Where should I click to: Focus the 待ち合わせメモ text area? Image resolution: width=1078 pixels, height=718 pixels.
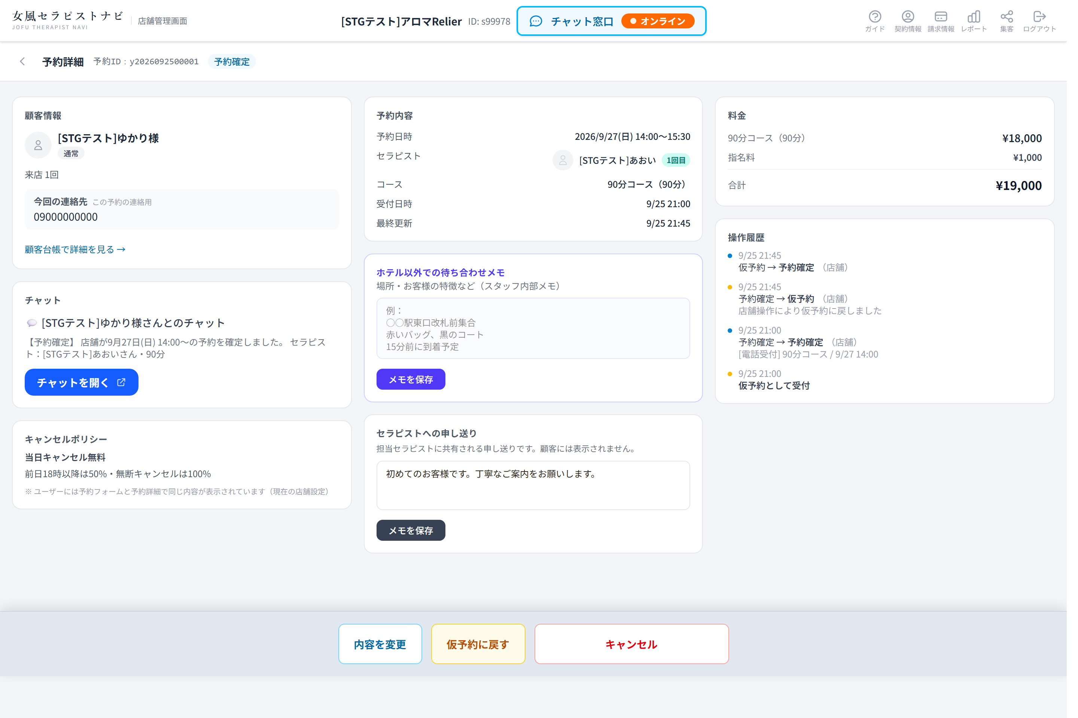(x=539, y=332)
